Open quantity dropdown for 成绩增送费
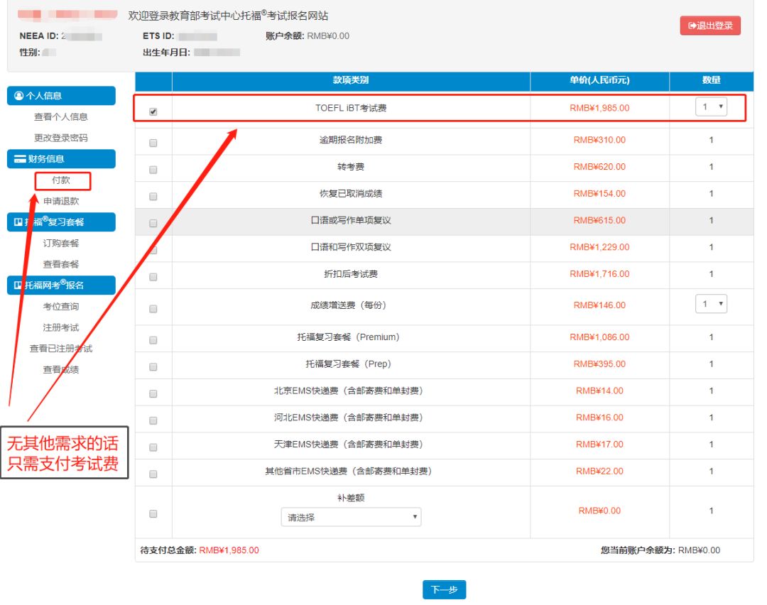This screenshot has width=767, height=605. click(711, 304)
